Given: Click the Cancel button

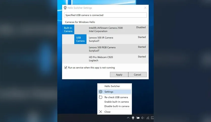Looking at the screenshot, I should [137, 75].
